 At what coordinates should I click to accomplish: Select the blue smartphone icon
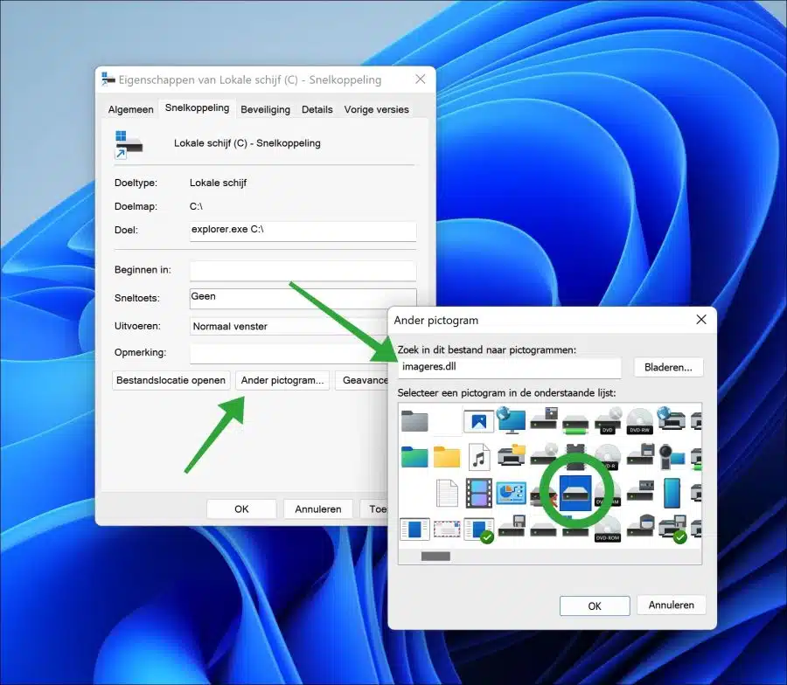(672, 493)
